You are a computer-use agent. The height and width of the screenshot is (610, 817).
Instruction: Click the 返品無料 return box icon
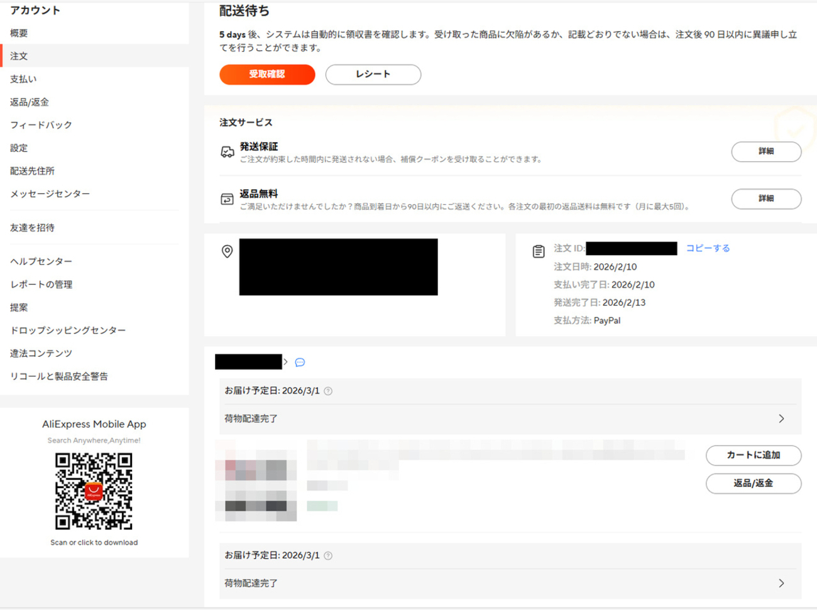(x=227, y=199)
